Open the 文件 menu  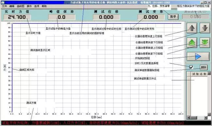4,6
